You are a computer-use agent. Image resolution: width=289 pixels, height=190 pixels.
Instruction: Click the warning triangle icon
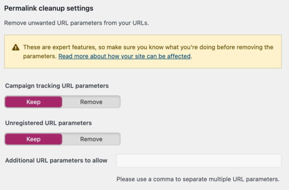[16, 47]
